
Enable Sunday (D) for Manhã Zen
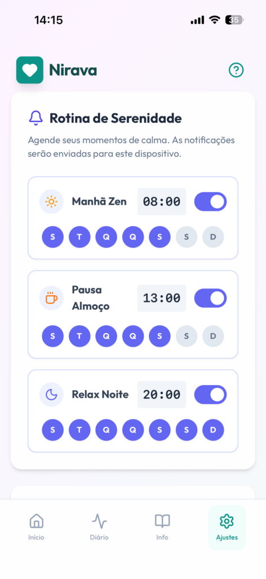213,237
